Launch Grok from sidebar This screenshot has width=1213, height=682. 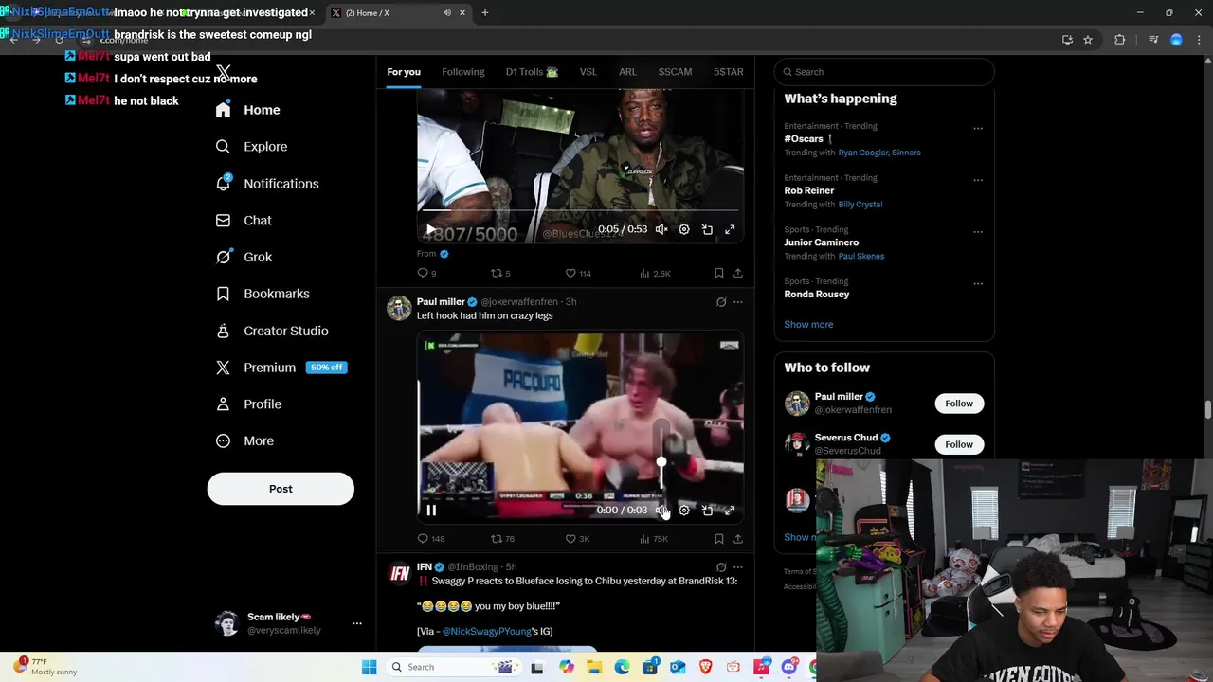tap(244, 257)
